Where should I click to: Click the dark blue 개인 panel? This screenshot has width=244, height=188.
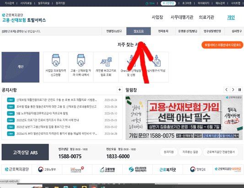point(21,67)
